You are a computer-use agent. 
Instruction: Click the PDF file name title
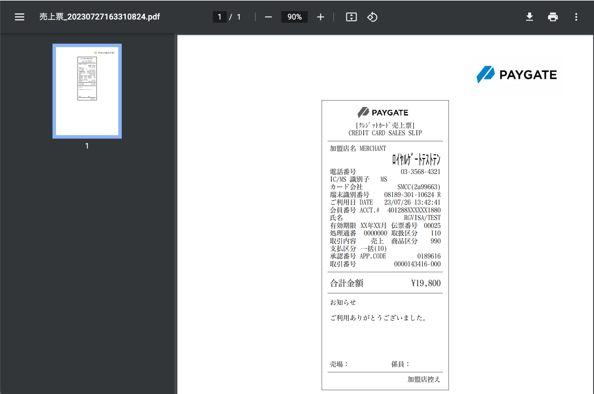coord(99,17)
